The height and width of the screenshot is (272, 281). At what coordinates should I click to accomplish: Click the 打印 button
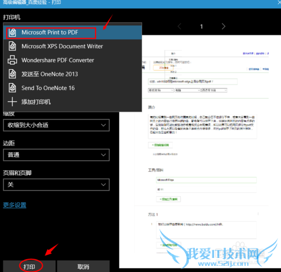29,266
